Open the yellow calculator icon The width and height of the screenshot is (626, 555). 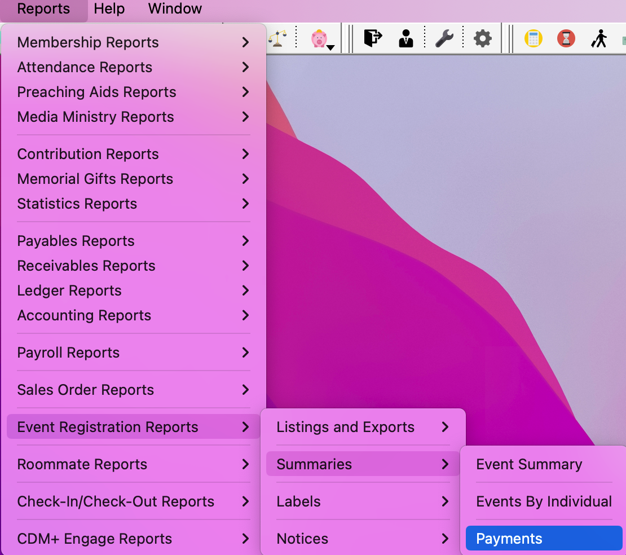(533, 38)
